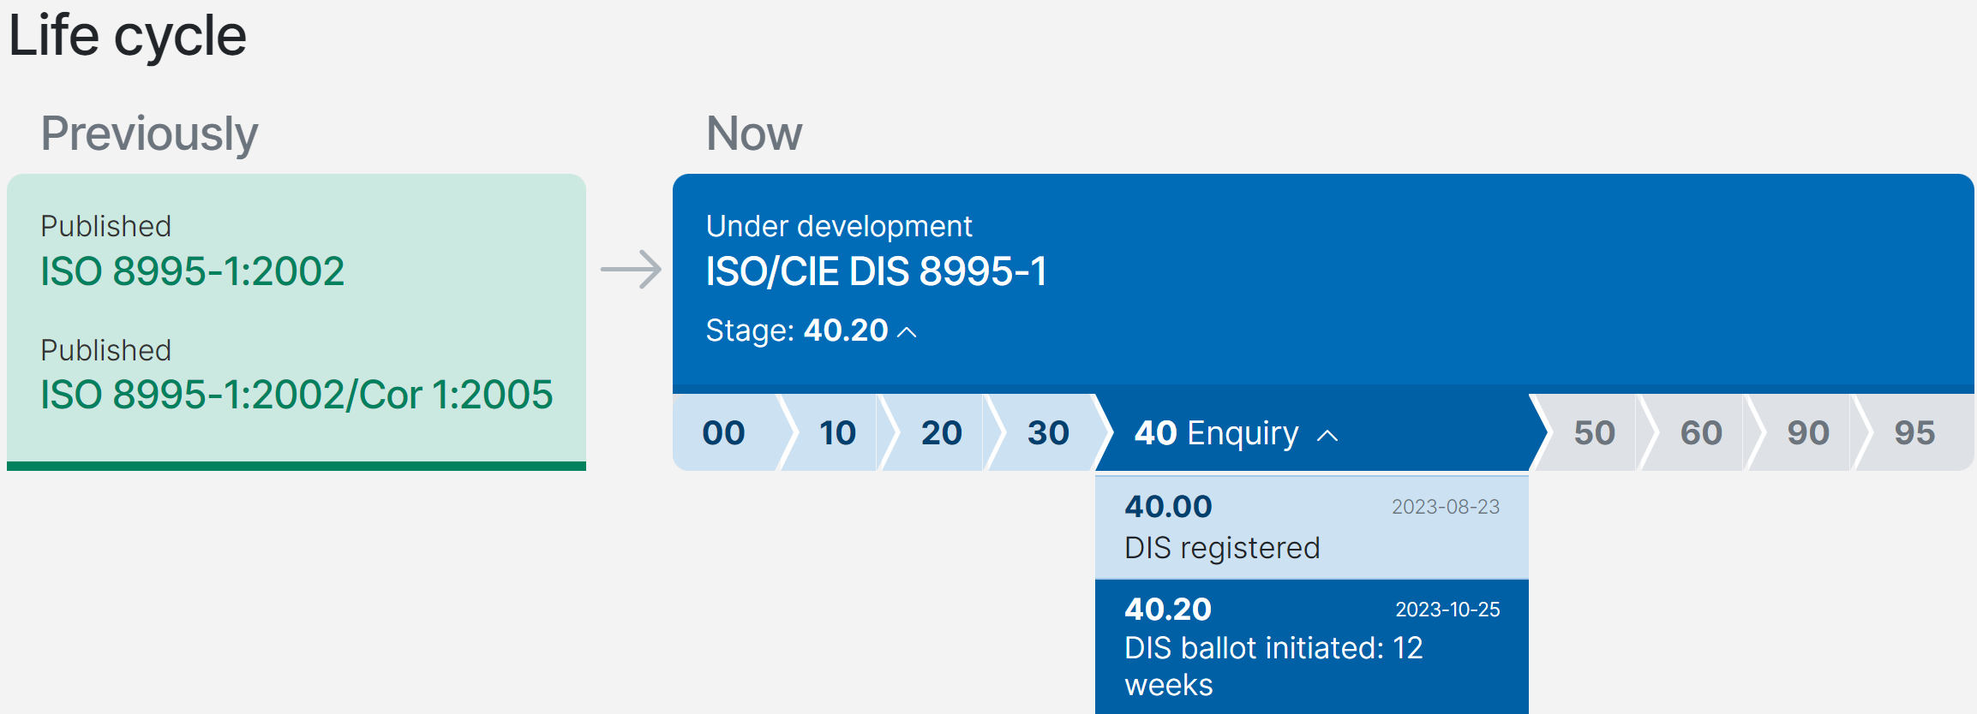Click the 2023-08-23 date
The height and width of the screenshot is (714, 1977).
click(x=1445, y=507)
